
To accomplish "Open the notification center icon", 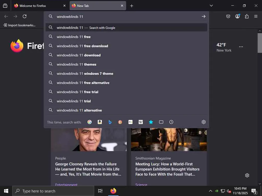I will [254, 191].
